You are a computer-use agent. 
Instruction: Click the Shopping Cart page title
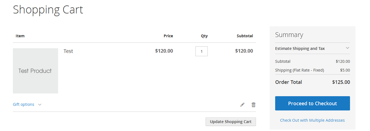point(48,10)
